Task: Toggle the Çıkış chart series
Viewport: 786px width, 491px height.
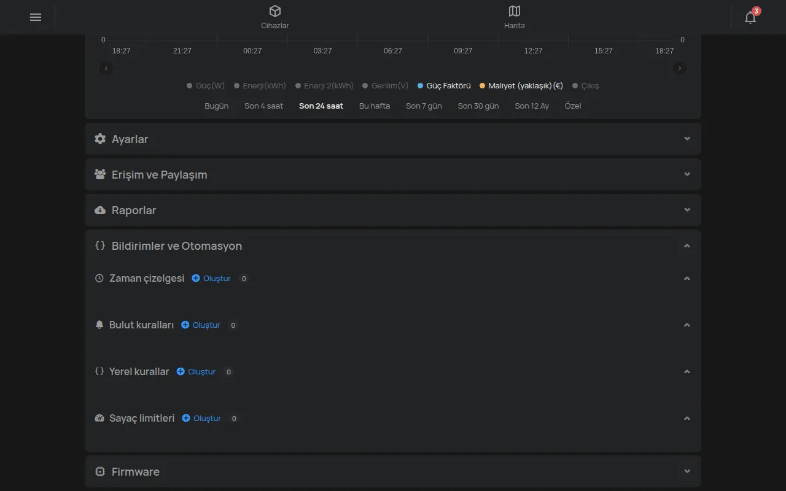Action: [x=586, y=86]
